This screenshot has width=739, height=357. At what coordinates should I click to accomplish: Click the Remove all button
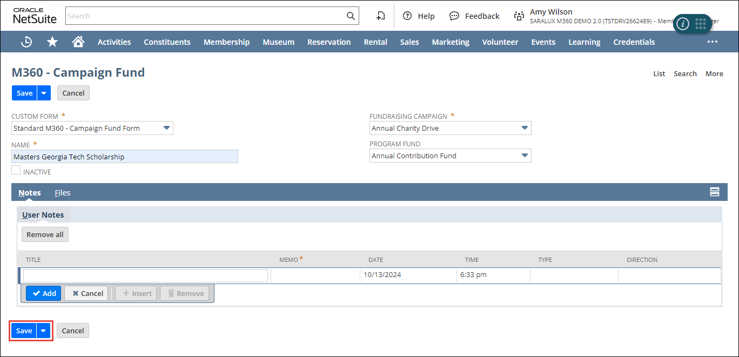pyautogui.click(x=45, y=234)
